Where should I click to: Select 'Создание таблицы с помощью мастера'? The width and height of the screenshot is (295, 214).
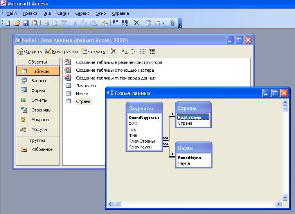tap(115, 70)
